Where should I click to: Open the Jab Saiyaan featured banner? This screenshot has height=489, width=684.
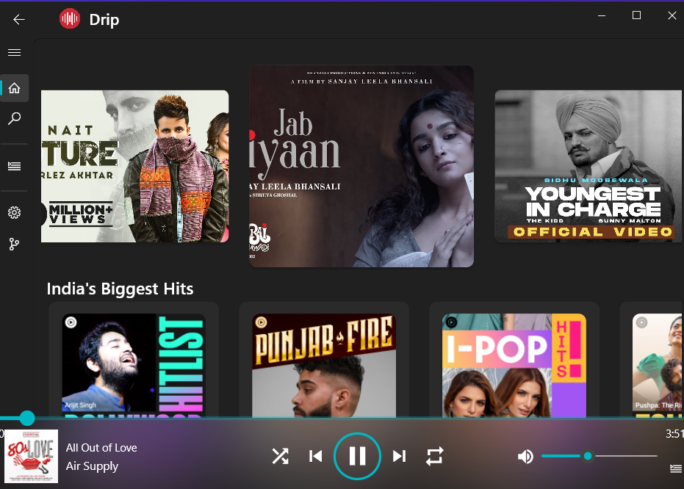361,166
